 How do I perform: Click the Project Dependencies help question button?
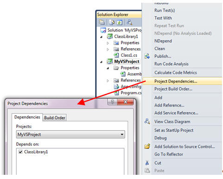112,102
